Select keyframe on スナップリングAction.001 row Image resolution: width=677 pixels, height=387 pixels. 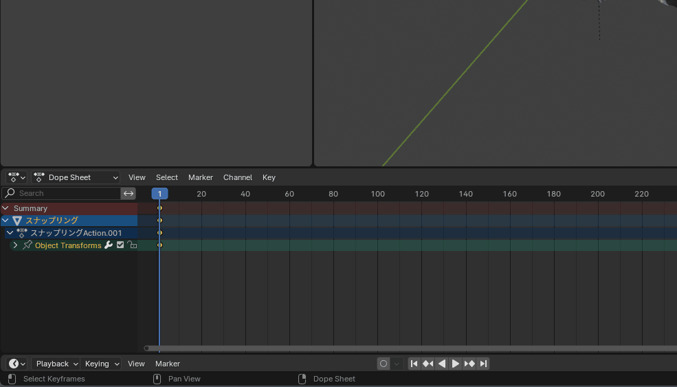coord(159,233)
